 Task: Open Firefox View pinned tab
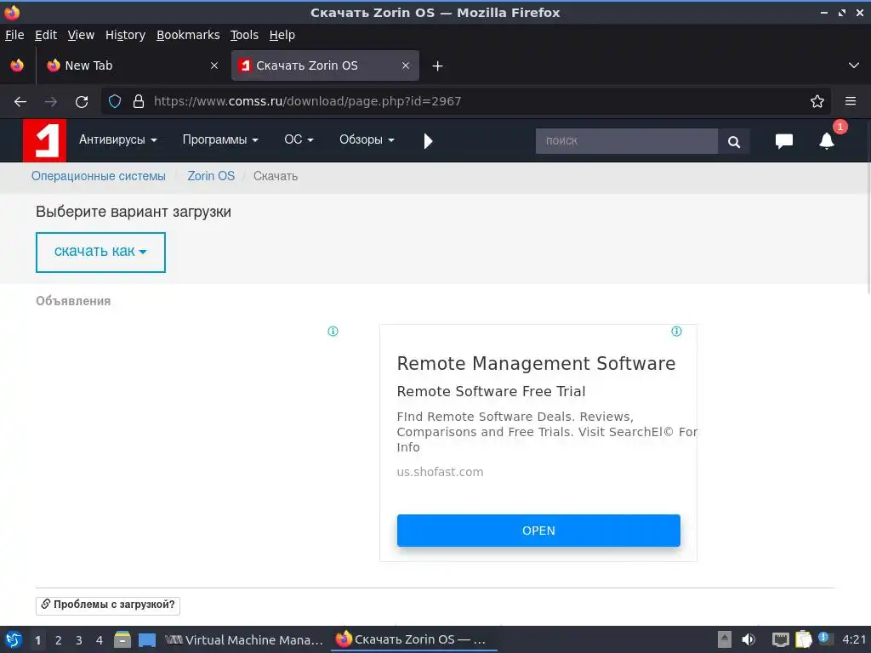(x=17, y=65)
